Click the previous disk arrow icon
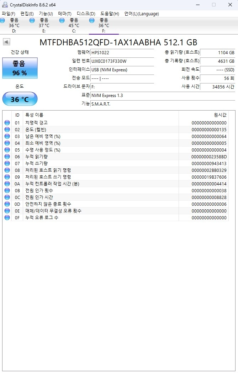The image size is (238, 373). 6,42
